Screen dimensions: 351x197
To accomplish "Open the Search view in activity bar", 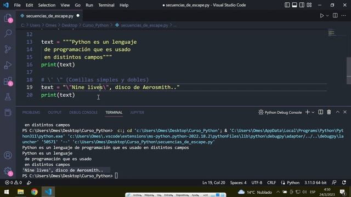I will point(8,33).
